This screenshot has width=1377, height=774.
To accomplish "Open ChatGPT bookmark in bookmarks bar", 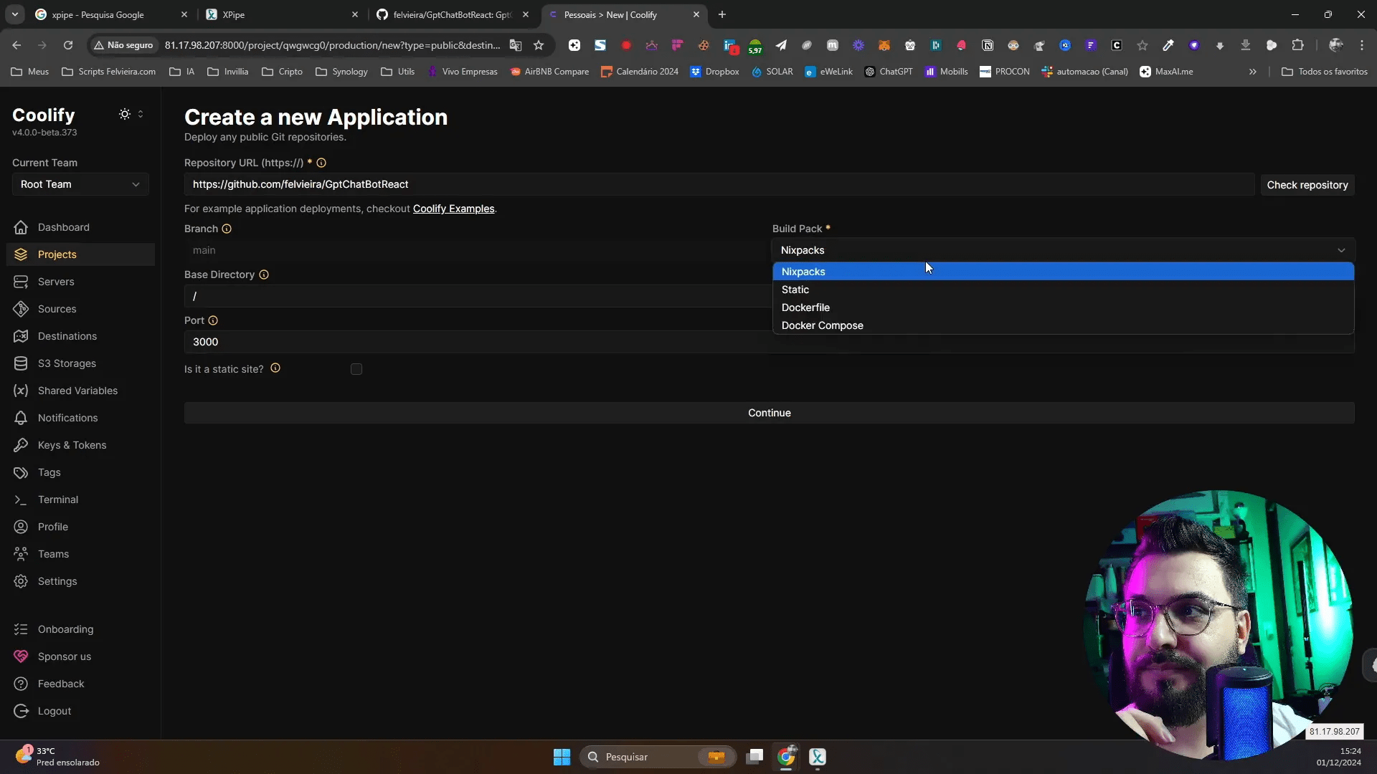I will [889, 72].
